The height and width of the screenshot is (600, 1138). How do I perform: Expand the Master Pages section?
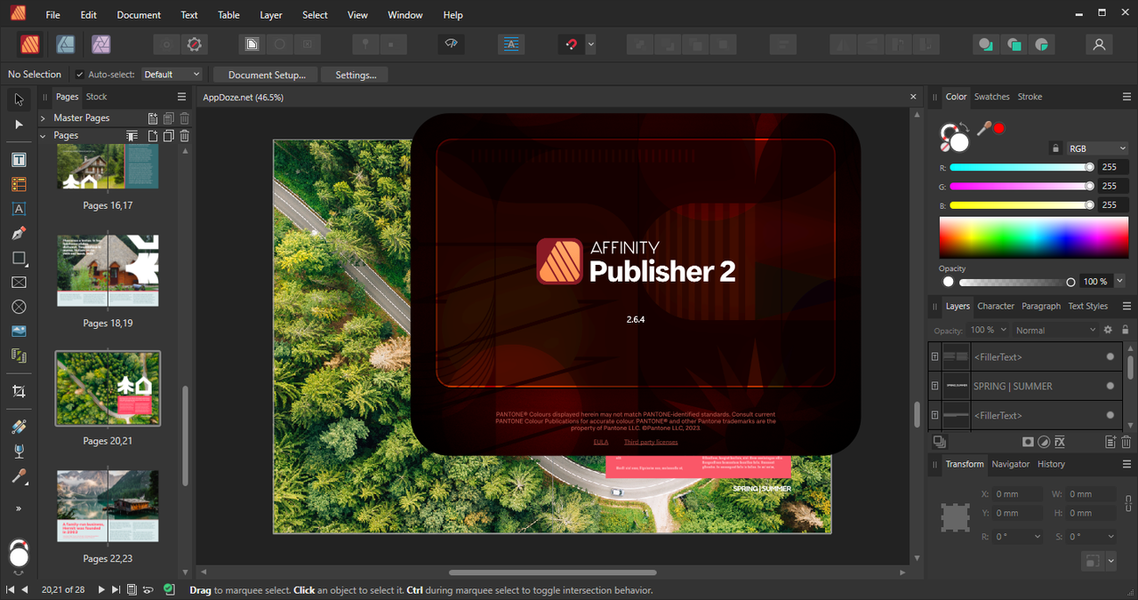pos(43,118)
